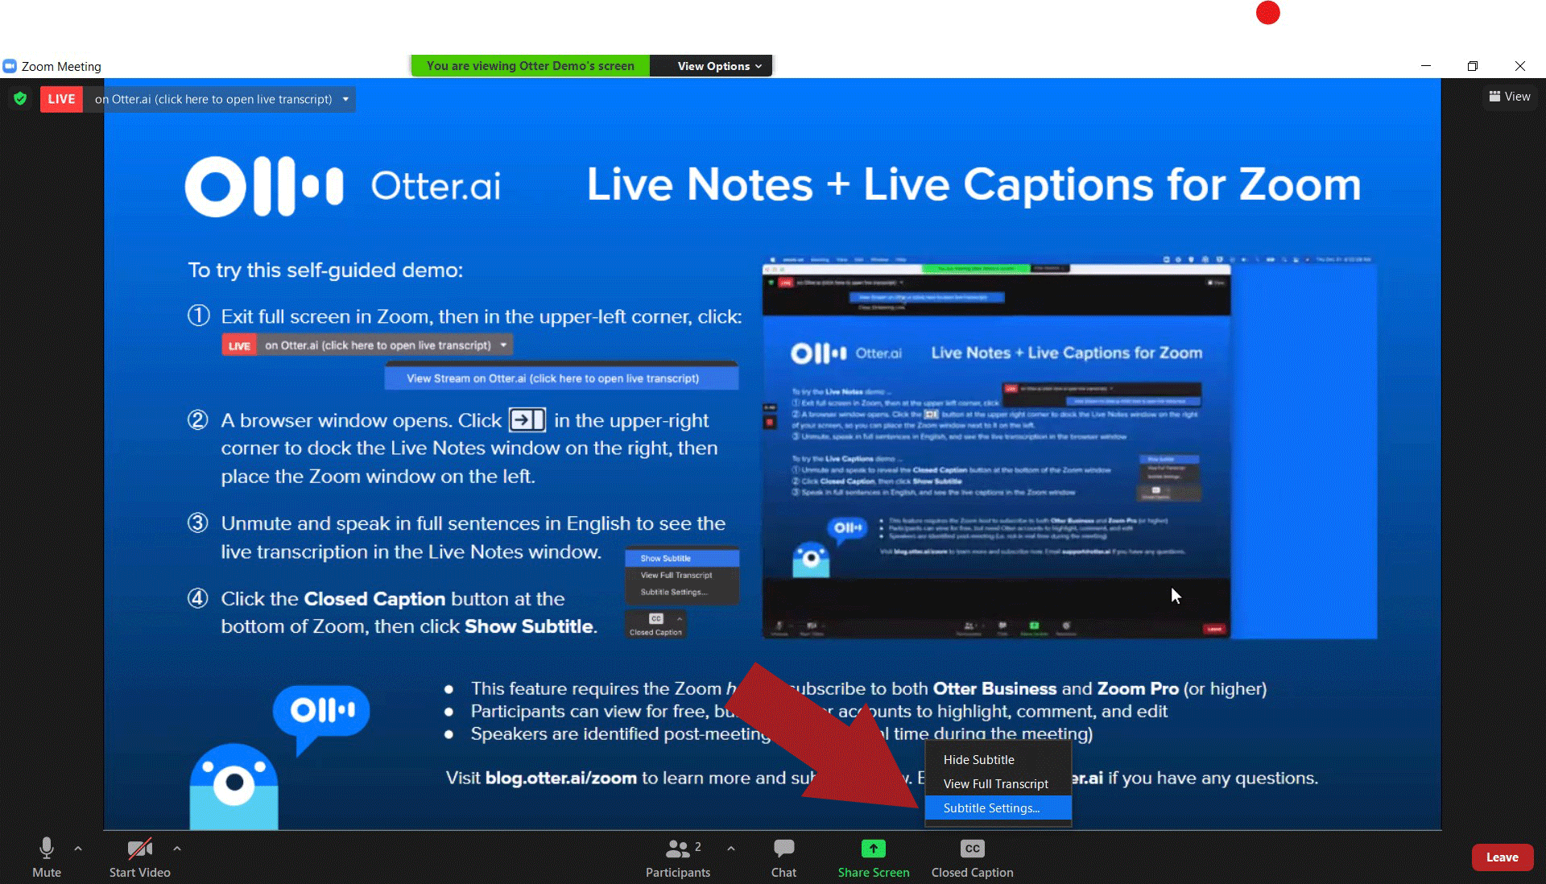Click the embedded demo screenshot thumbnail

click(996, 447)
